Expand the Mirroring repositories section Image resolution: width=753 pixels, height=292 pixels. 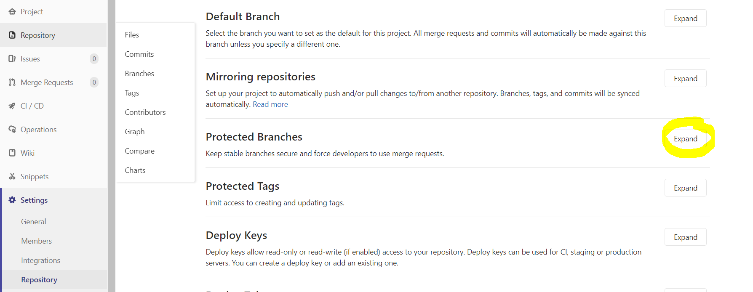685,79
